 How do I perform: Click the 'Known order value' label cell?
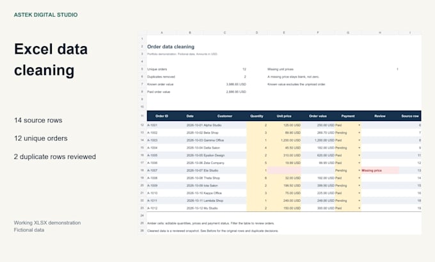point(160,84)
